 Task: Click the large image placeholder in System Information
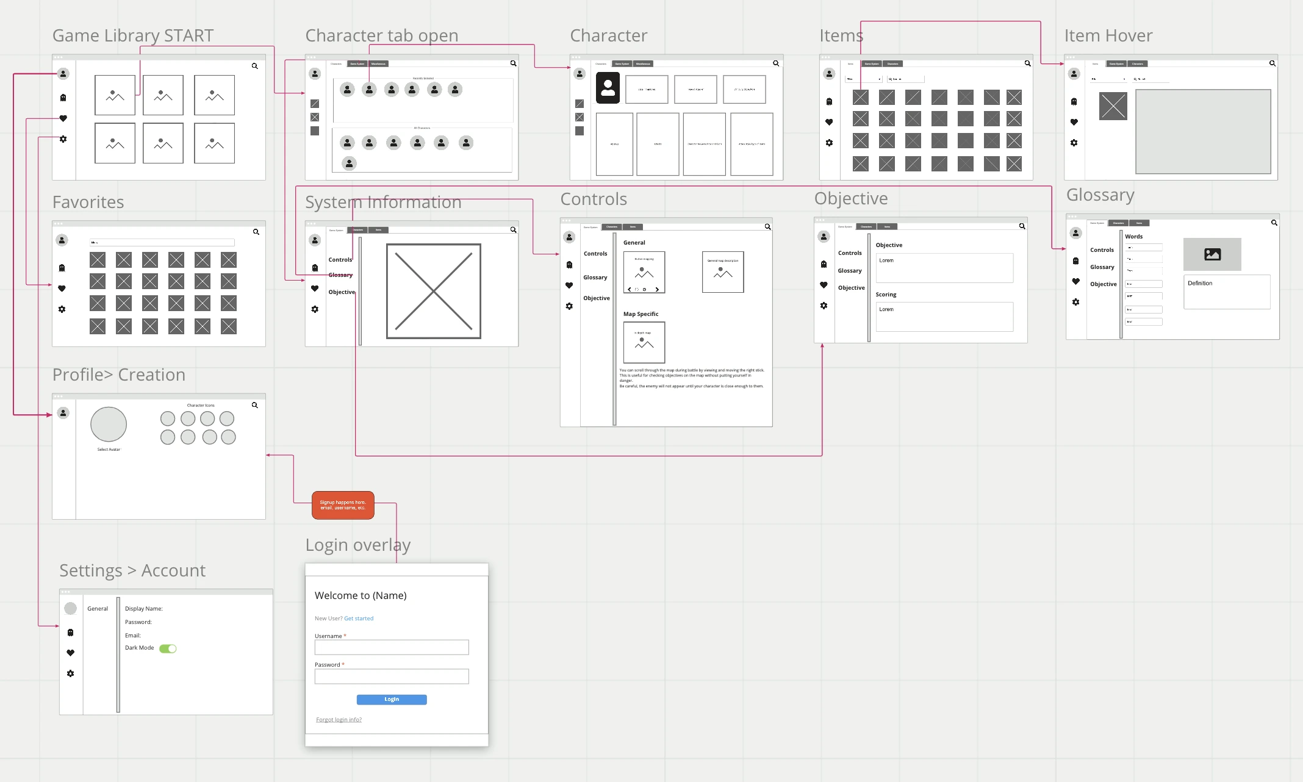434,292
